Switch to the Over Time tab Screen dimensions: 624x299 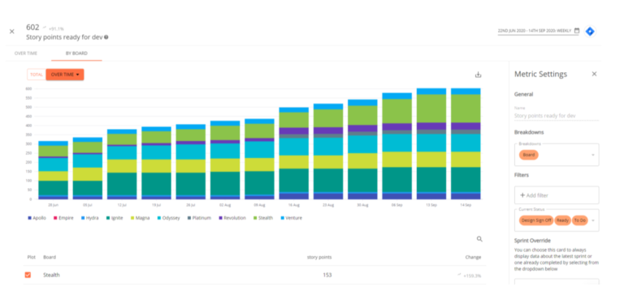(x=26, y=53)
